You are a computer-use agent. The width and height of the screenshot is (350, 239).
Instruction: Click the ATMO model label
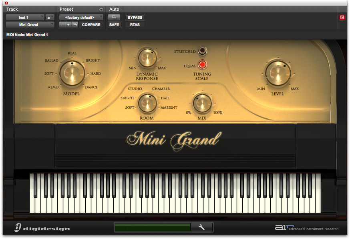click(x=53, y=87)
